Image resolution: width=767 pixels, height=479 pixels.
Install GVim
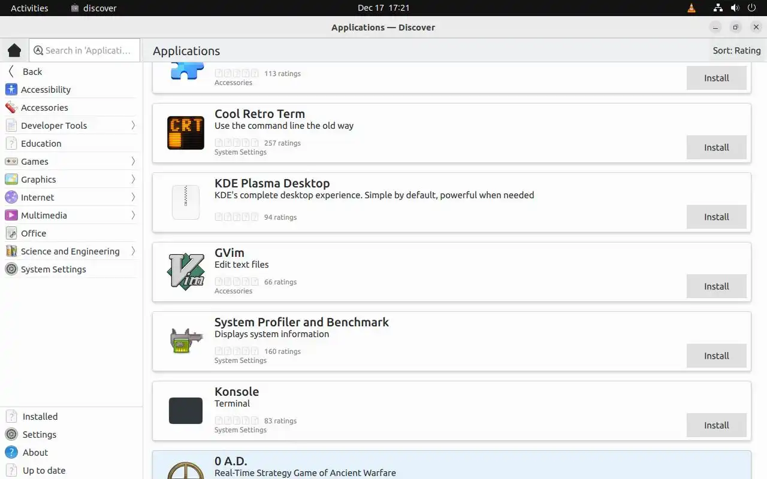click(x=716, y=286)
